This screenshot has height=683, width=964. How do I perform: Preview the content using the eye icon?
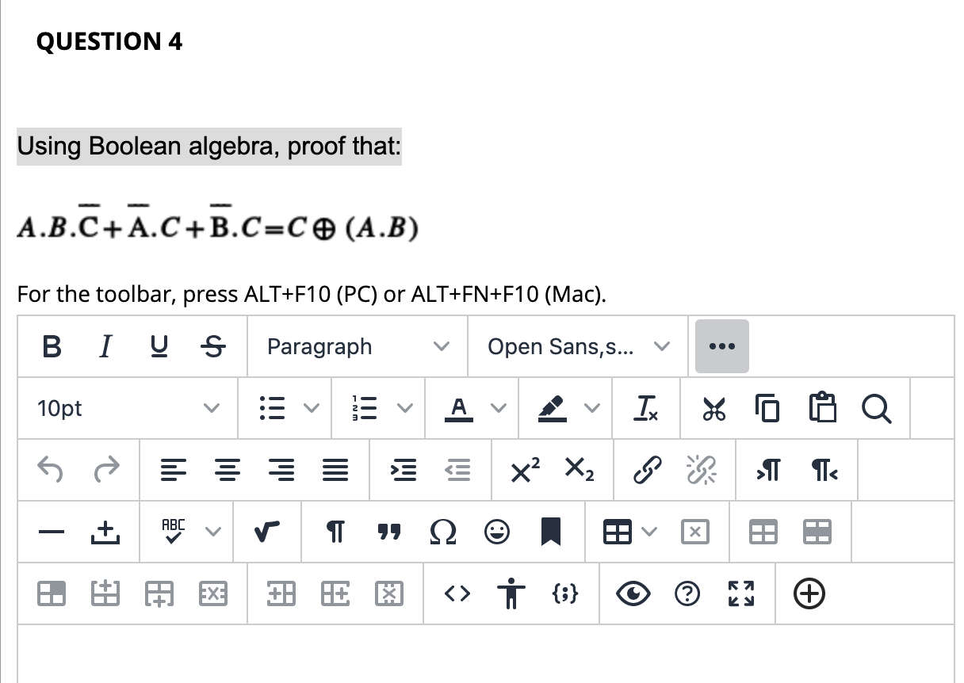[633, 593]
